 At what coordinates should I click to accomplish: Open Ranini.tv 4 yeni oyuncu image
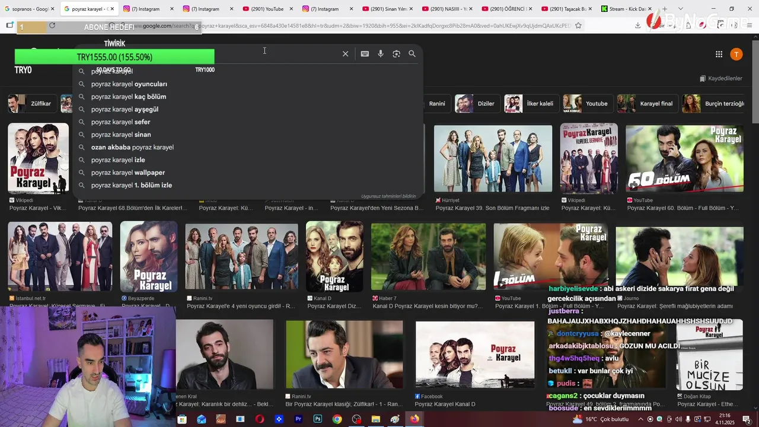coord(241,257)
